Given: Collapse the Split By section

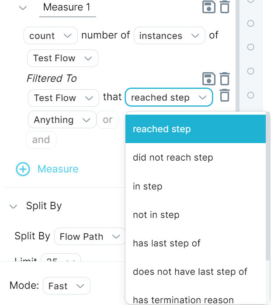Looking at the screenshot, I should tap(14, 206).
